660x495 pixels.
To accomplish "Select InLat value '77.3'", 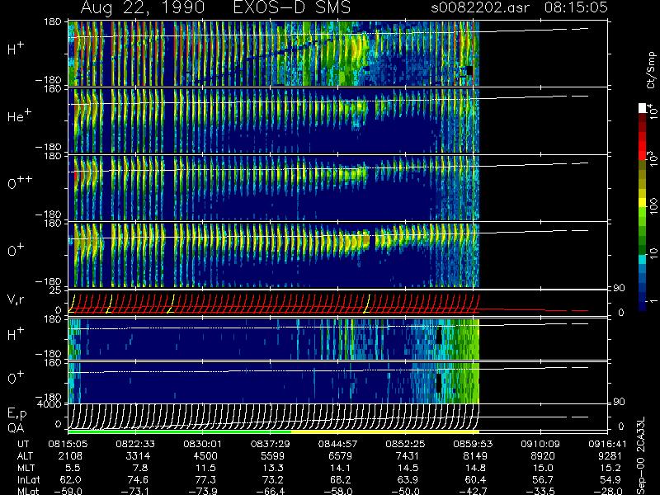I will pyautogui.click(x=205, y=479).
